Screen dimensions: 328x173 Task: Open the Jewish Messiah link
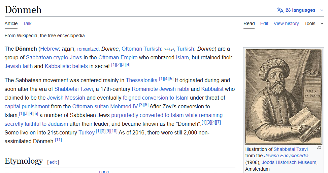coord(66,98)
